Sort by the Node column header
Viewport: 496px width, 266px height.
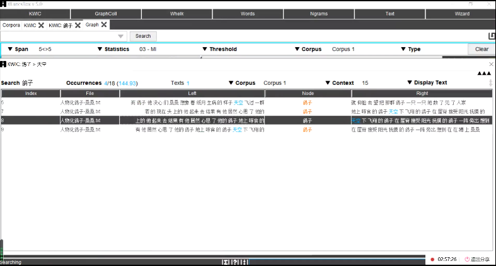(x=308, y=93)
